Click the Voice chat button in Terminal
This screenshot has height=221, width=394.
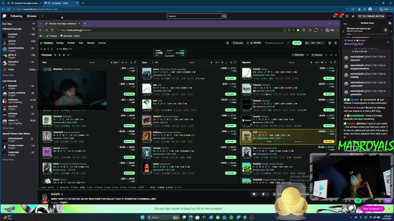[238, 43]
